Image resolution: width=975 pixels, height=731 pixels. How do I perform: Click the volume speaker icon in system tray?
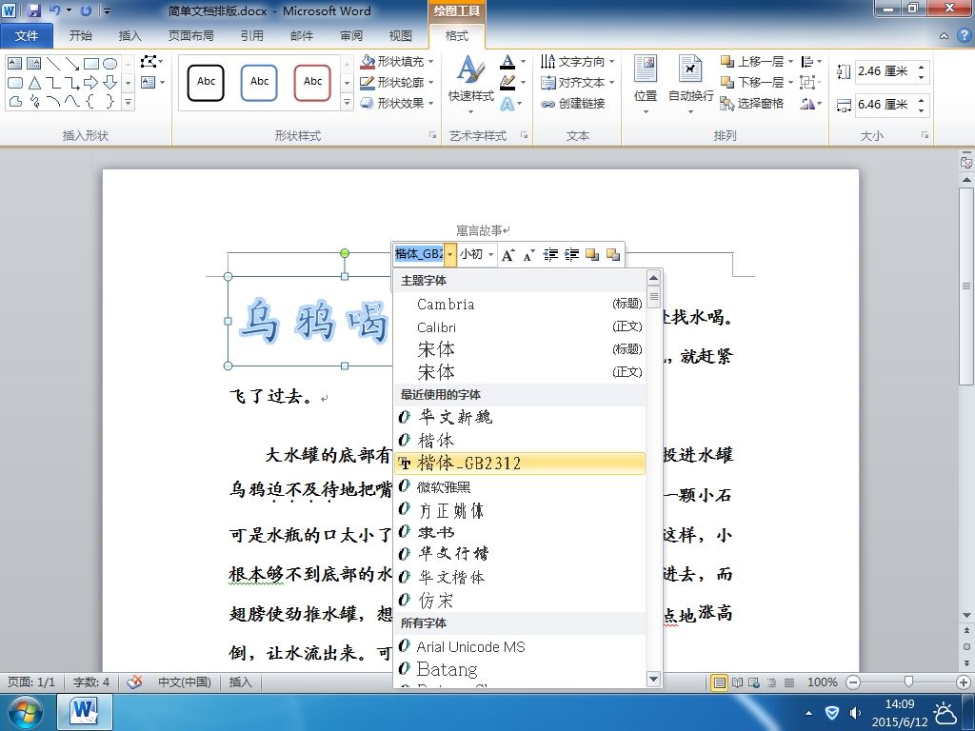[856, 713]
